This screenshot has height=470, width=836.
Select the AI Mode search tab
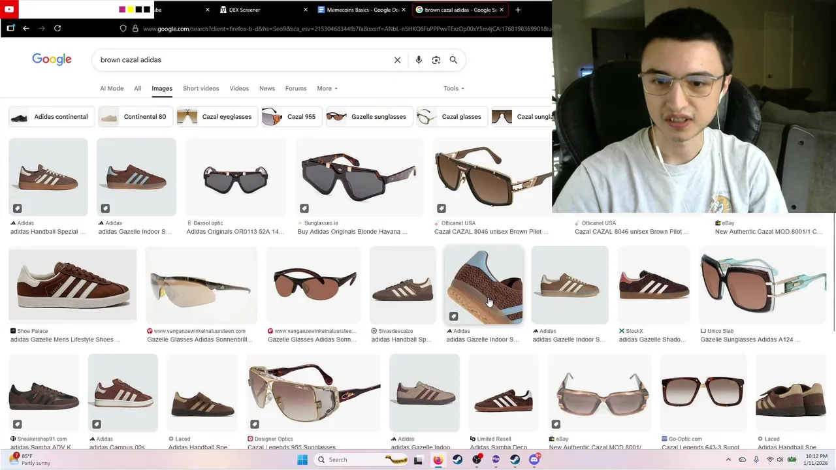point(112,88)
